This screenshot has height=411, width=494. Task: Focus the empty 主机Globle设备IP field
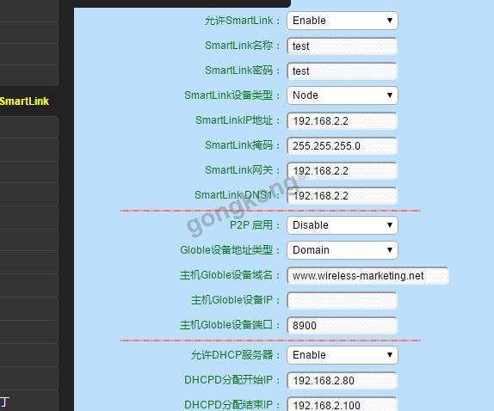click(343, 301)
